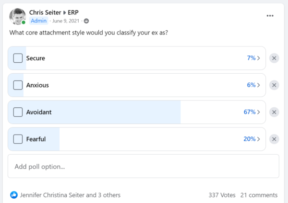Image resolution: width=288 pixels, height=203 pixels.
Task: Open the ERP group link
Action: [x=73, y=12]
